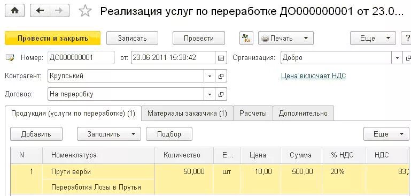Navigate back with the left arrow
The width and height of the screenshot is (411, 196).
pyautogui.click(x=40, y=11)
